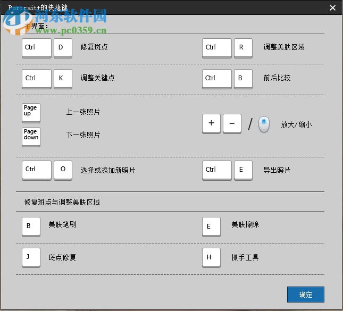Viewport: 343px width, 311px height.
Task: Click the 斑点修复 label text
Action: pos(62,257)
